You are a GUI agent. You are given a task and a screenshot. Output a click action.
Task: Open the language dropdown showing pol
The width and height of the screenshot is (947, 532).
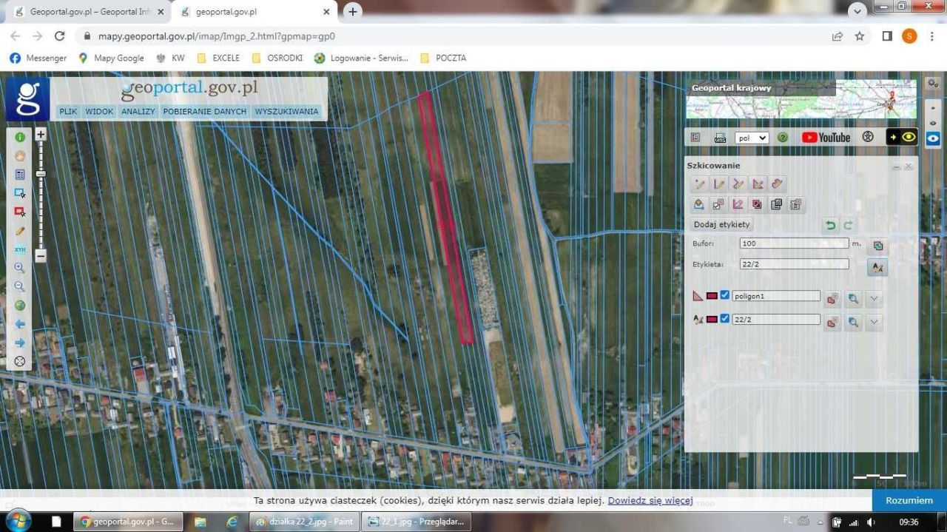(752, 138)
